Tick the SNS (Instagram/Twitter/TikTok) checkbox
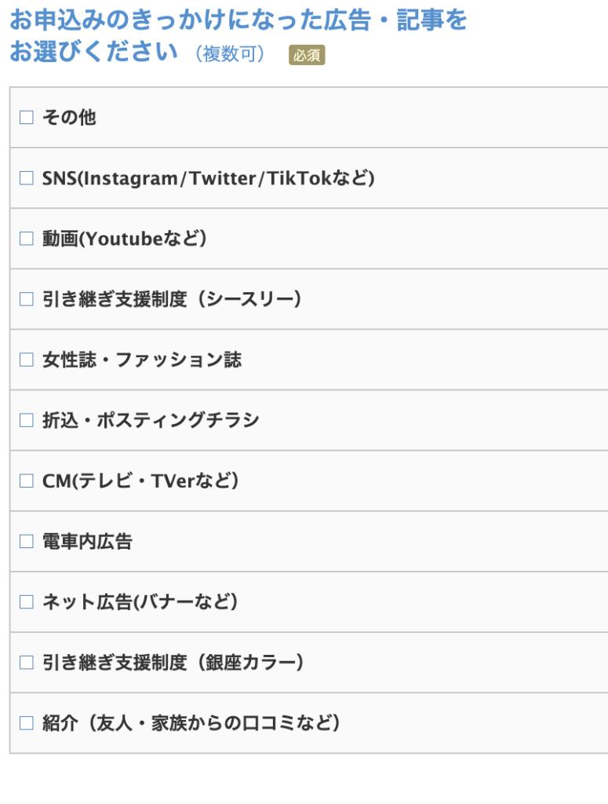Viewport: 608px width, 804px height. click(x=27, y=178)
